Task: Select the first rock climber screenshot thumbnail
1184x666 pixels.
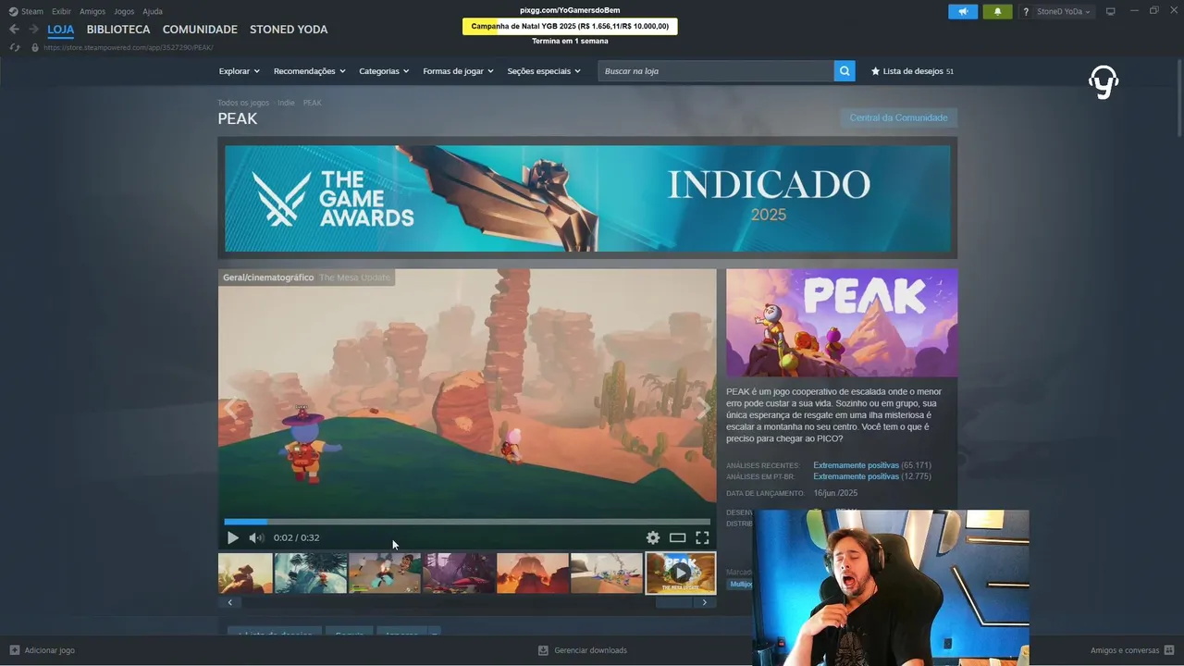Action: tap(245, 573)
